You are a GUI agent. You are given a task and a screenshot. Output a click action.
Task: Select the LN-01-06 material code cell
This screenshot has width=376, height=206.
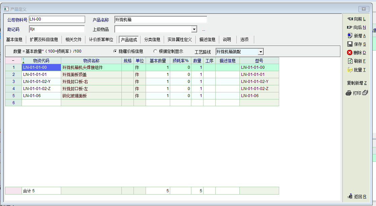[x=41, y=96]
